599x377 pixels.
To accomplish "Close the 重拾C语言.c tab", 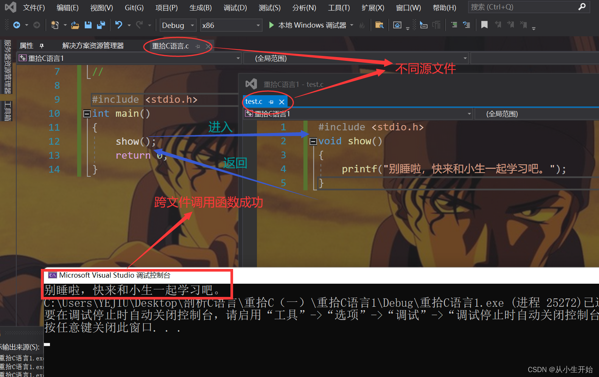I will click(x=208, y=46).
